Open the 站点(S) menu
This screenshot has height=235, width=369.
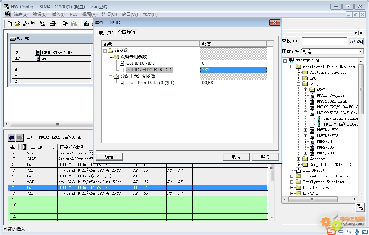click(21, 14)
